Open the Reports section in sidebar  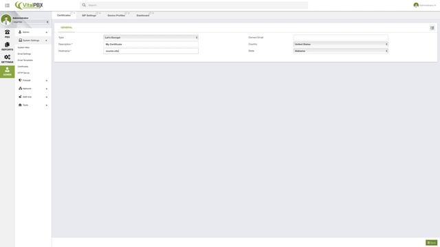tap(8, 47)
